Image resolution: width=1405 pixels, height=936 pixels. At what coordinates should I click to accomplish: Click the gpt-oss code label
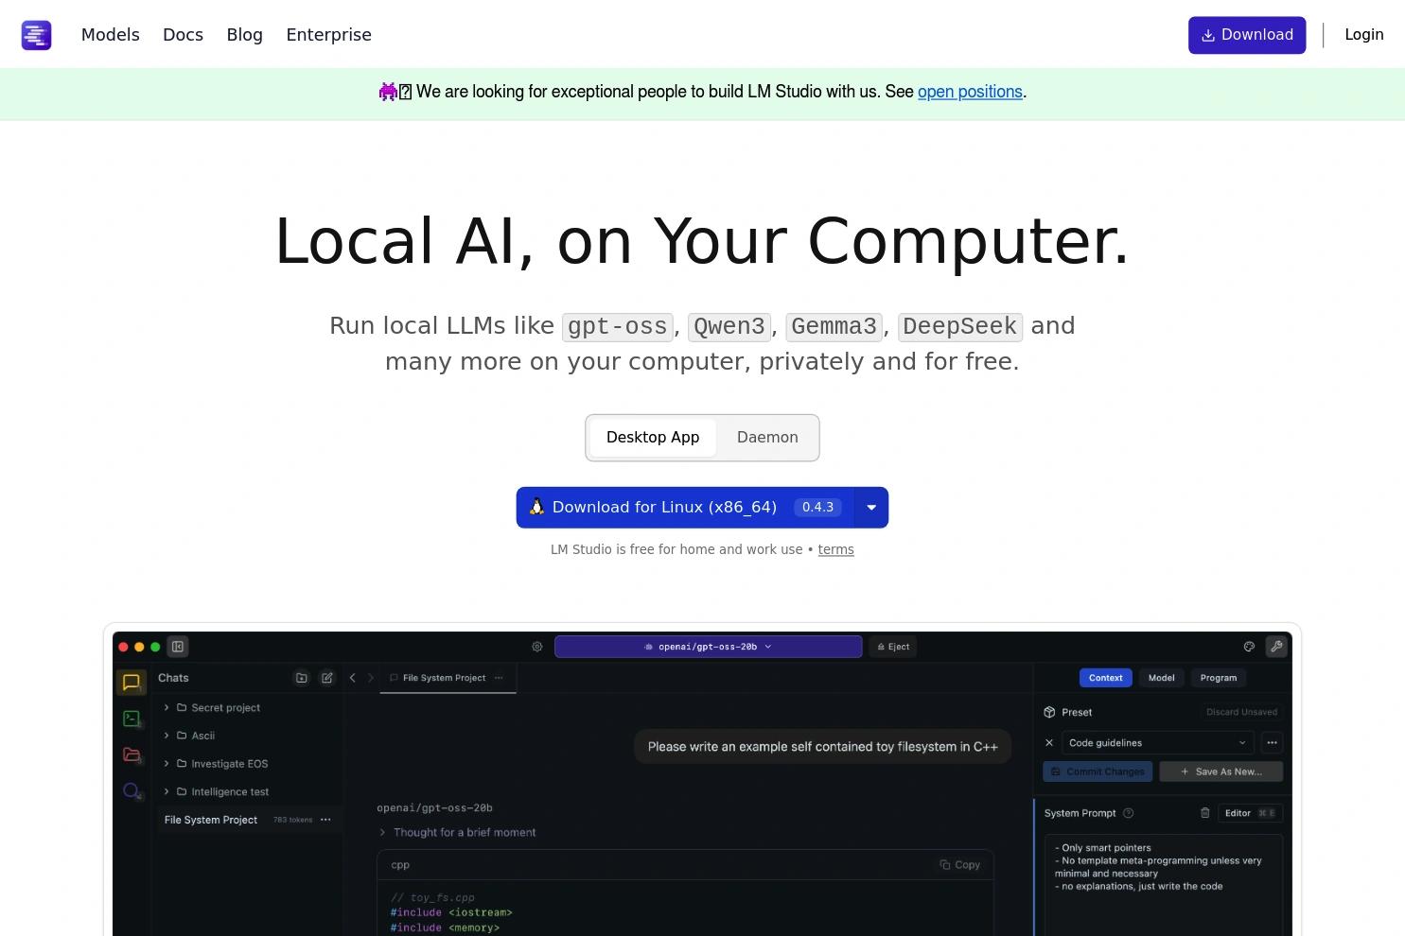[x=617, y=327]
